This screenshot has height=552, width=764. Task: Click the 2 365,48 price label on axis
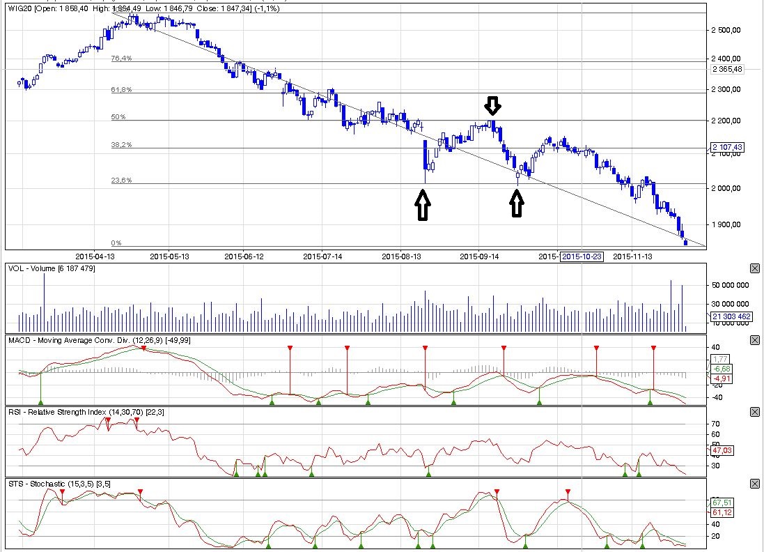click(728, 69)
